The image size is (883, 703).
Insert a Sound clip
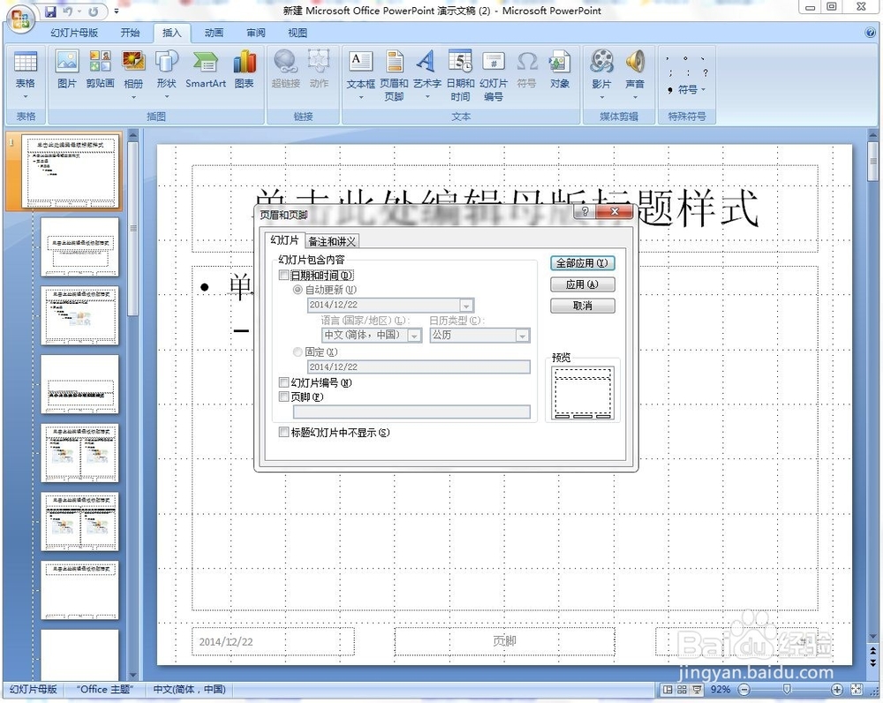click(x=635, y=71)
